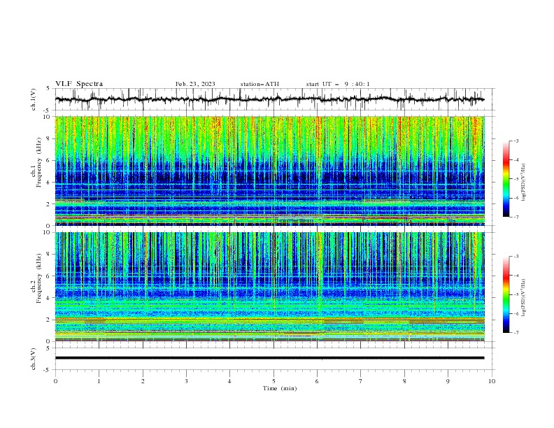Click the "-7" tick on the lower colorbar
This screenshot has width=554, height=428.
point(516,333)
